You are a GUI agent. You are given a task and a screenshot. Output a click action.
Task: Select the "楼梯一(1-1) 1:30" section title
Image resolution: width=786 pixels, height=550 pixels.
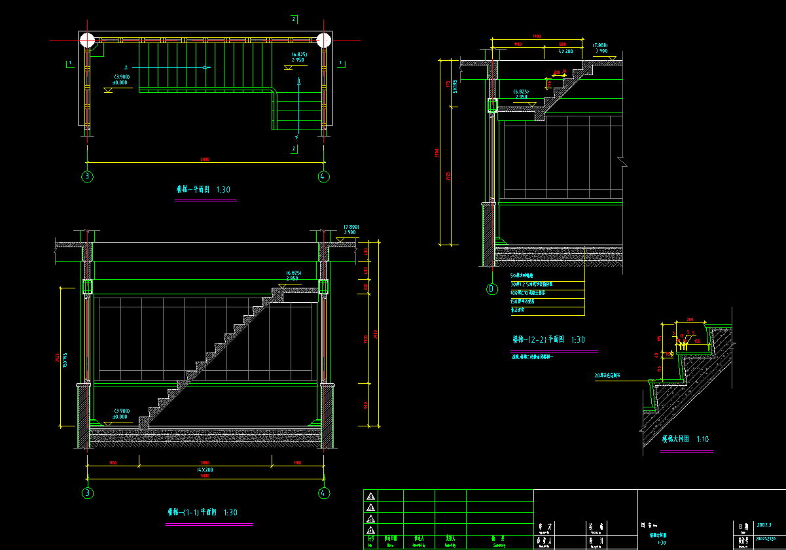[203, 513]
